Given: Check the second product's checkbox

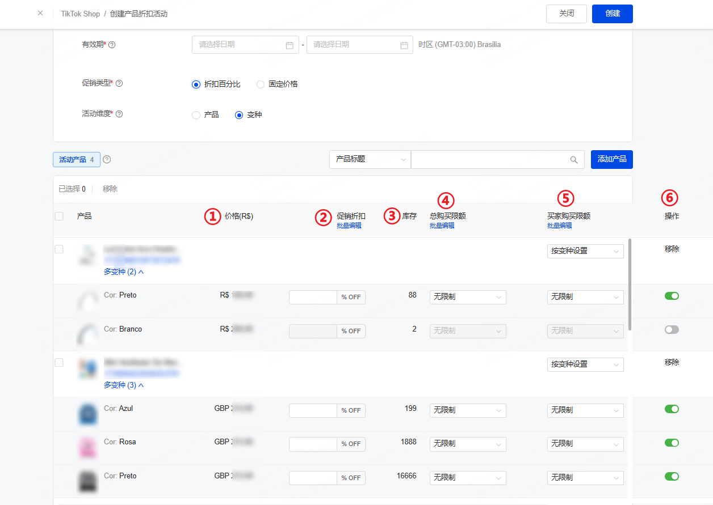Looking at the screenshot, I should point(59,363).
